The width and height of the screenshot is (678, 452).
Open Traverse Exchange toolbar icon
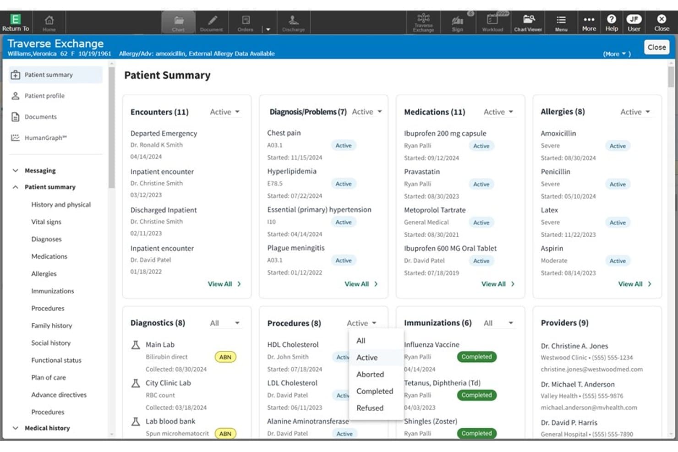point(423,22)
